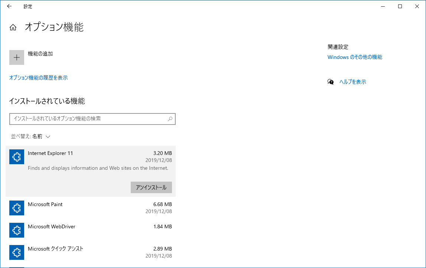426x268 pixels.
Task: Click the Internet Explorer 11 title text
Action: pyautogui.click(x=51, y=153)
